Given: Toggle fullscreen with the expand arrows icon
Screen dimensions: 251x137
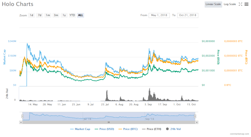Looking at the screenshot, I should (x=241, y=4).
